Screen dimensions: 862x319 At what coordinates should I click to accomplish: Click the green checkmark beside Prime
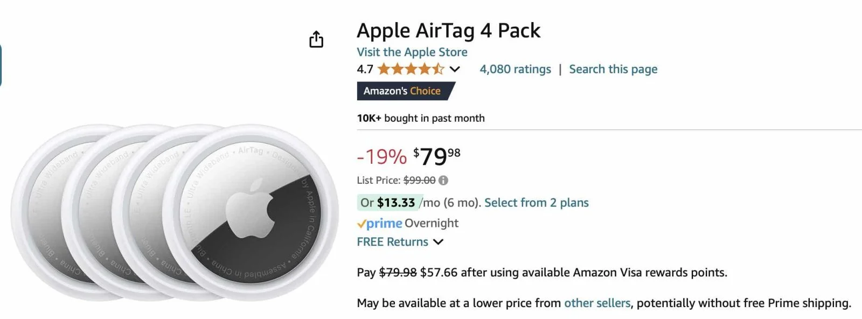(360, 223)
